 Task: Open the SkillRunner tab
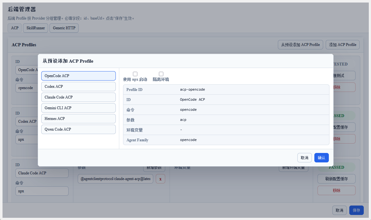pyautogui.click(x=36, y=28)
